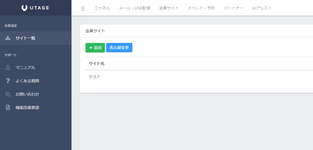Click the person icon beside マニュアル
Image resolution: width=313 pixels, height=150 pixels.
click(x=8, y=68)
